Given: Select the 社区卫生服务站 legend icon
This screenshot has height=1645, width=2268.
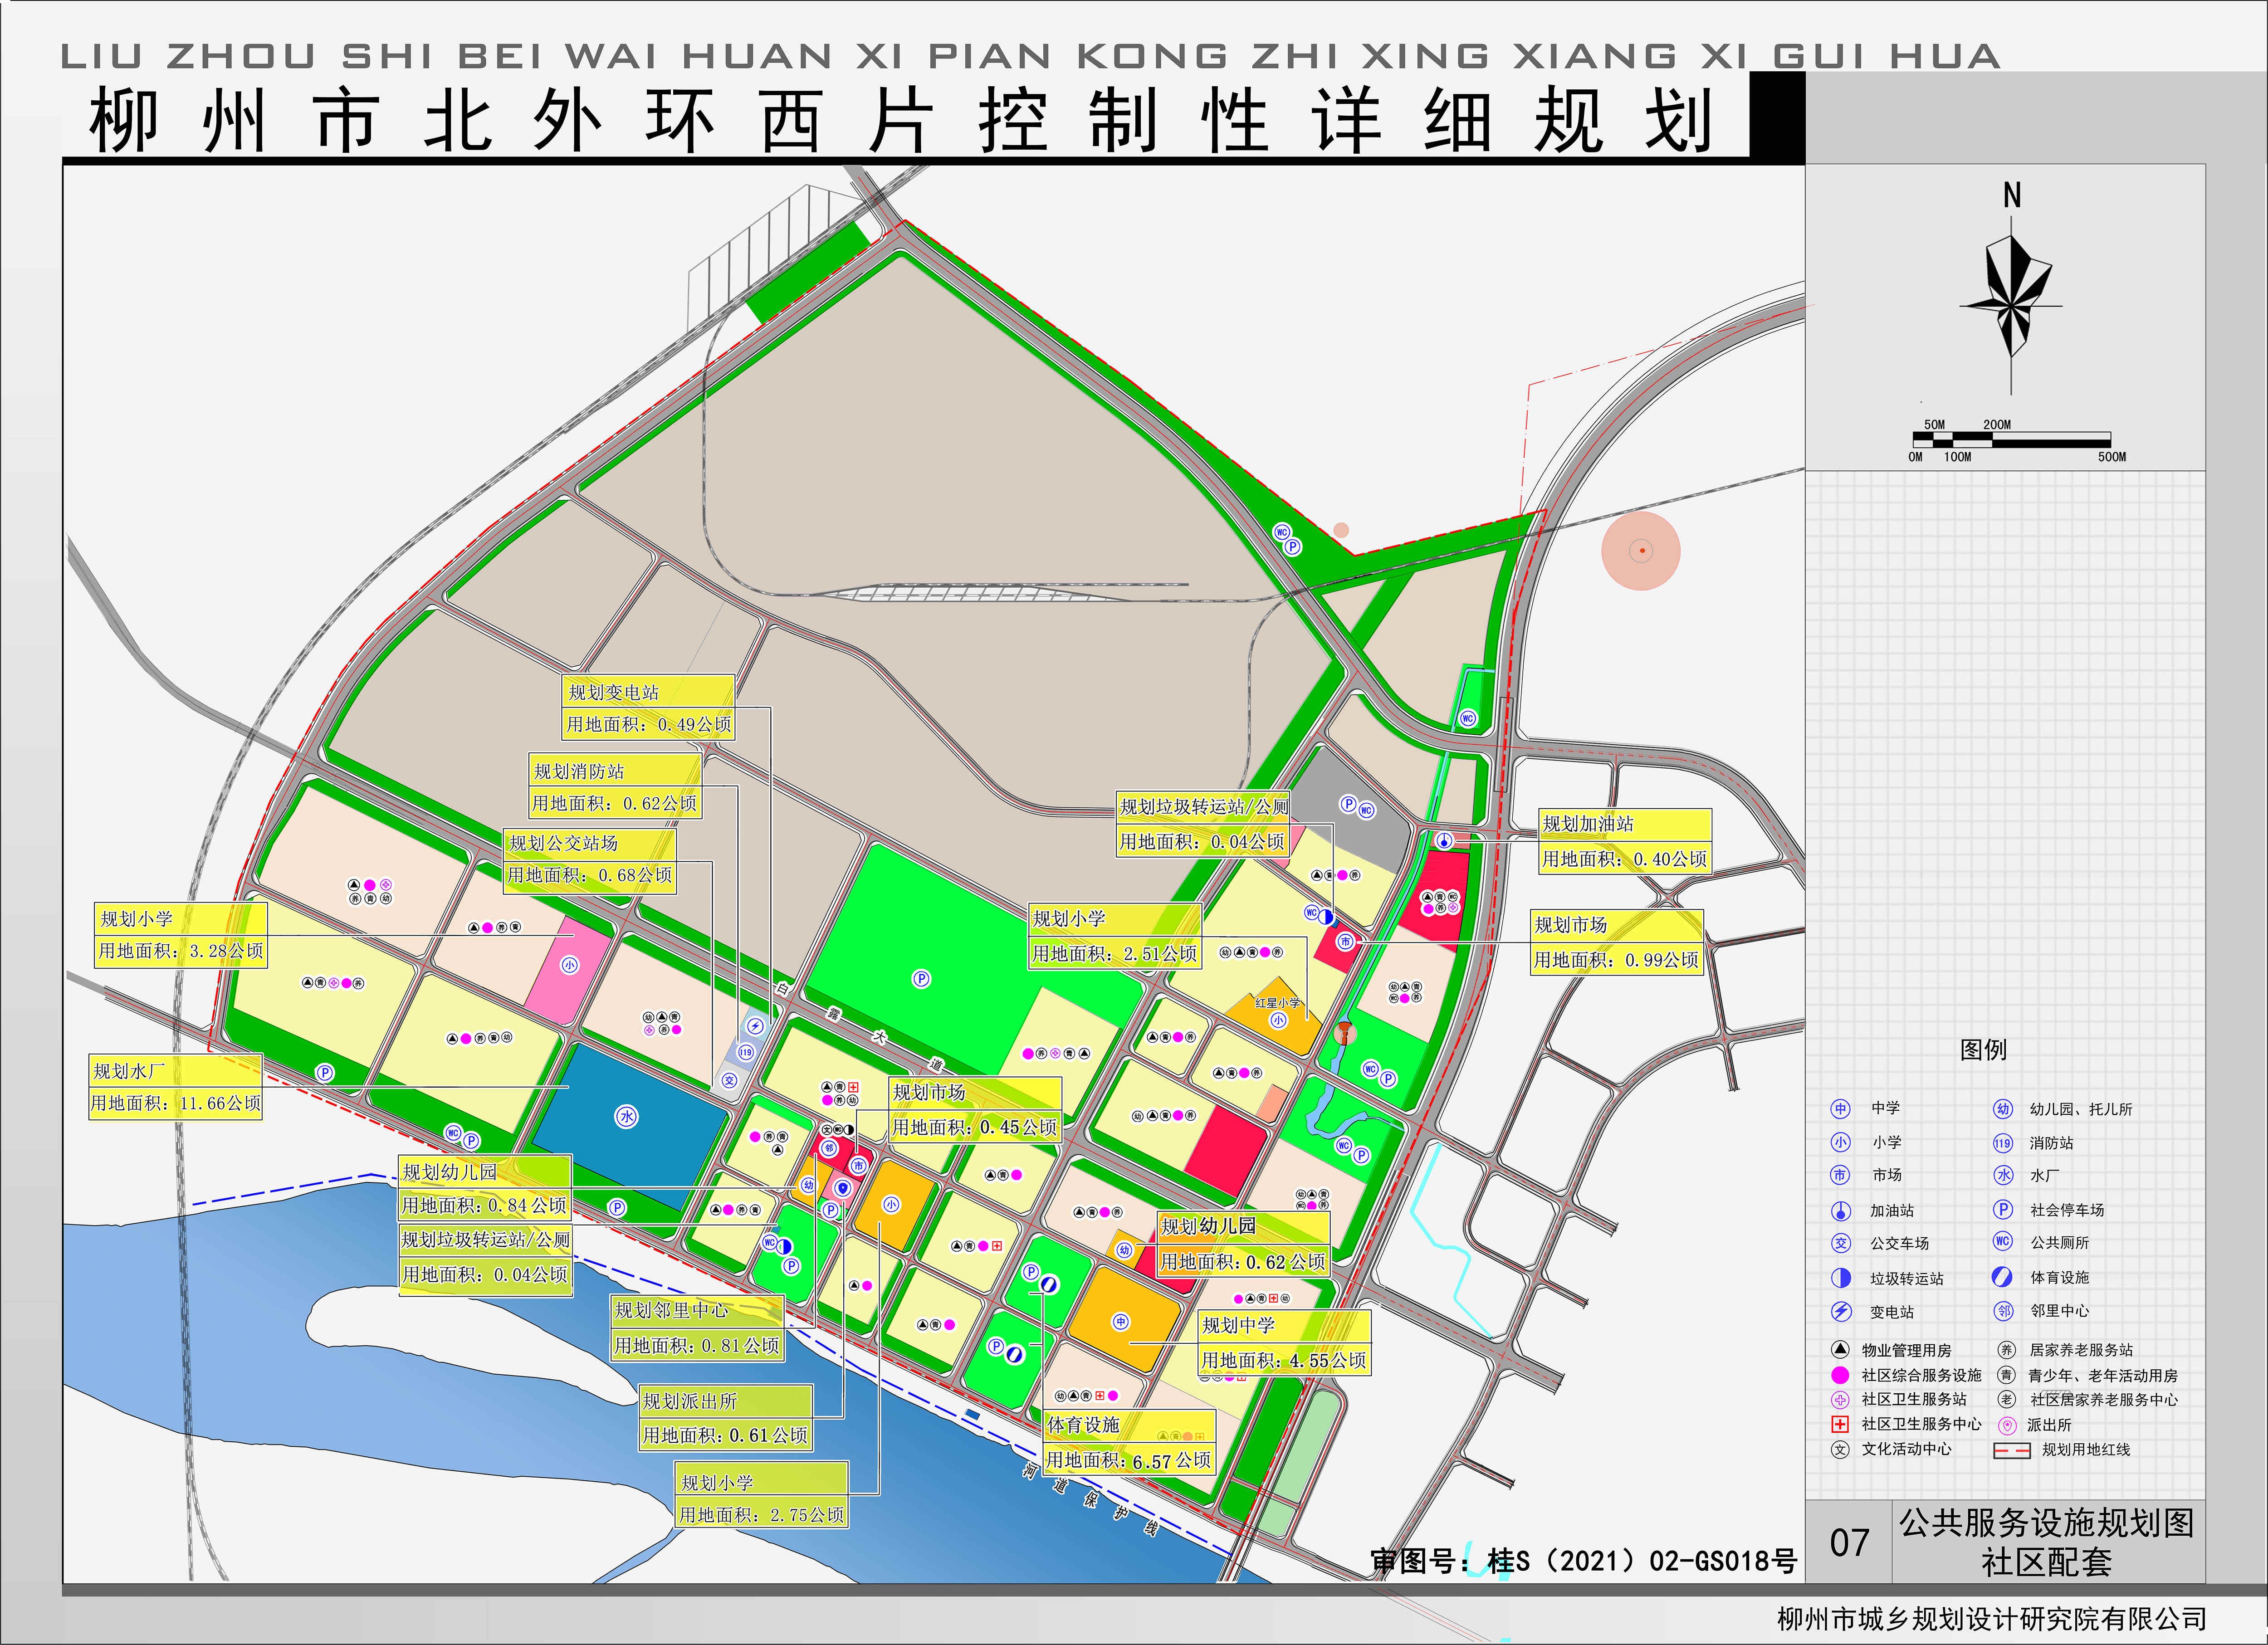Looking at the screenshot, I should tap(1840, 1399).
